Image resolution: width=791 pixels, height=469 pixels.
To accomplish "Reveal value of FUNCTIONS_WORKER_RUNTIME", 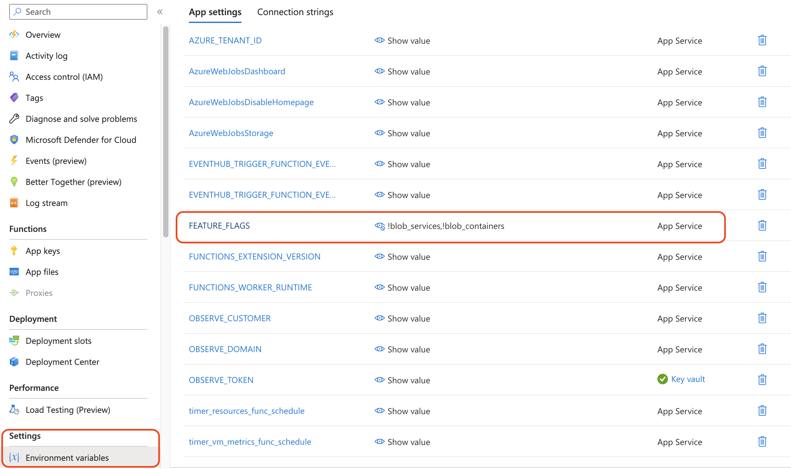I will pyautogui.click(x=402, y=288).
